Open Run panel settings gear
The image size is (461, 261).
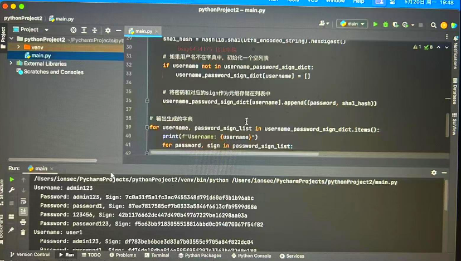pyautogui.click(x=434, y=173)
